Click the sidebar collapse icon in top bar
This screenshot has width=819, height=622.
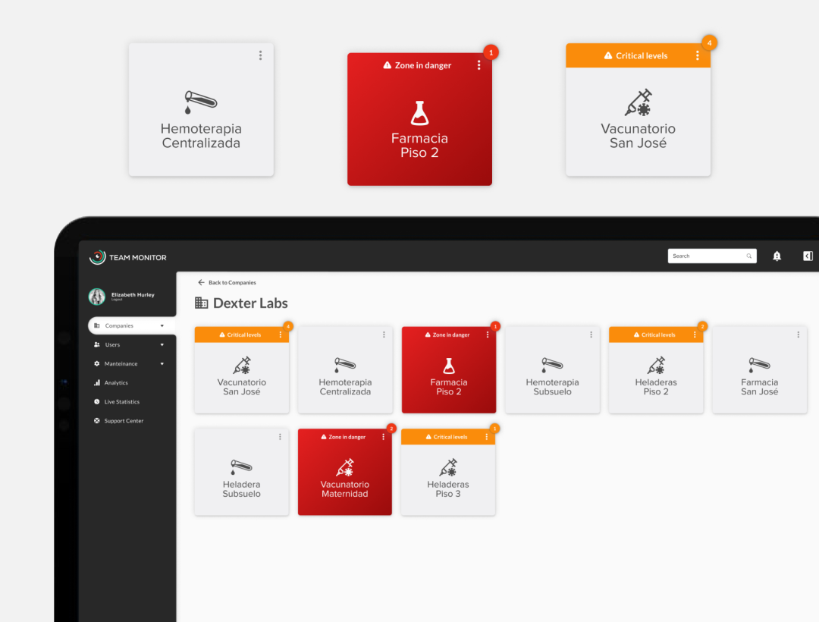tap(808, 256)
